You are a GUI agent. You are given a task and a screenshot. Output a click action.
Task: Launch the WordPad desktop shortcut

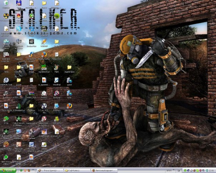(x=57, y=80)
